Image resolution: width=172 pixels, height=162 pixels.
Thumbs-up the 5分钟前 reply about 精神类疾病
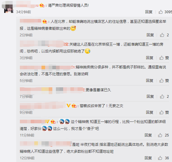161,81
